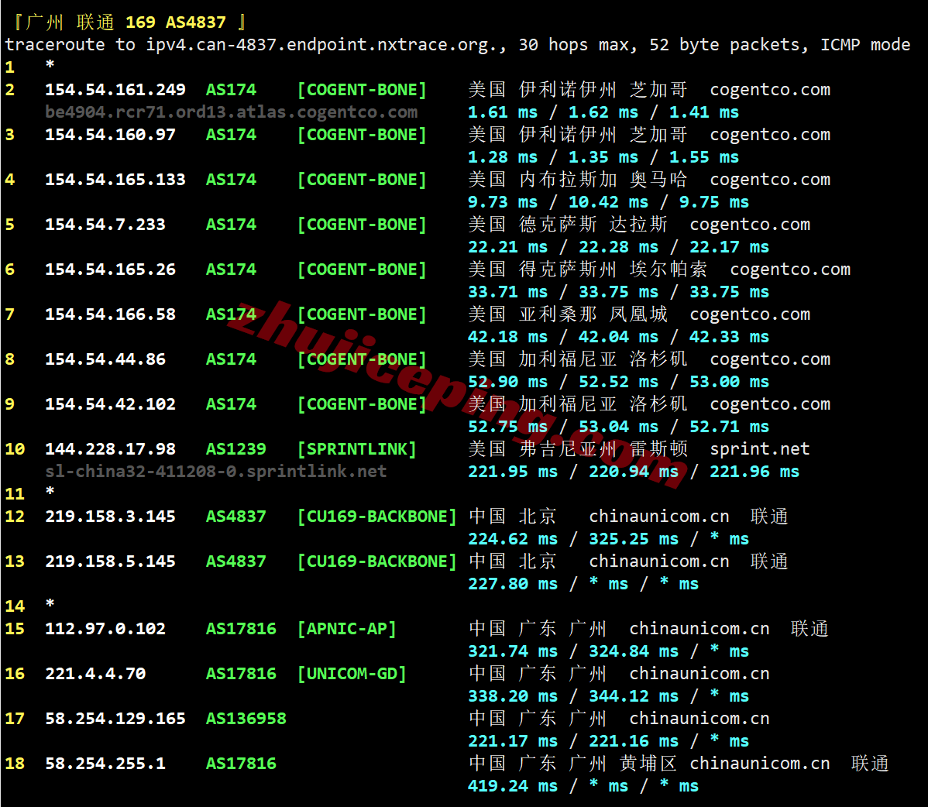This screenshot has width=928, height=807.
Task: Click AS17816 on hop 18
Action: pyautogui.click(x=241, y=764)
